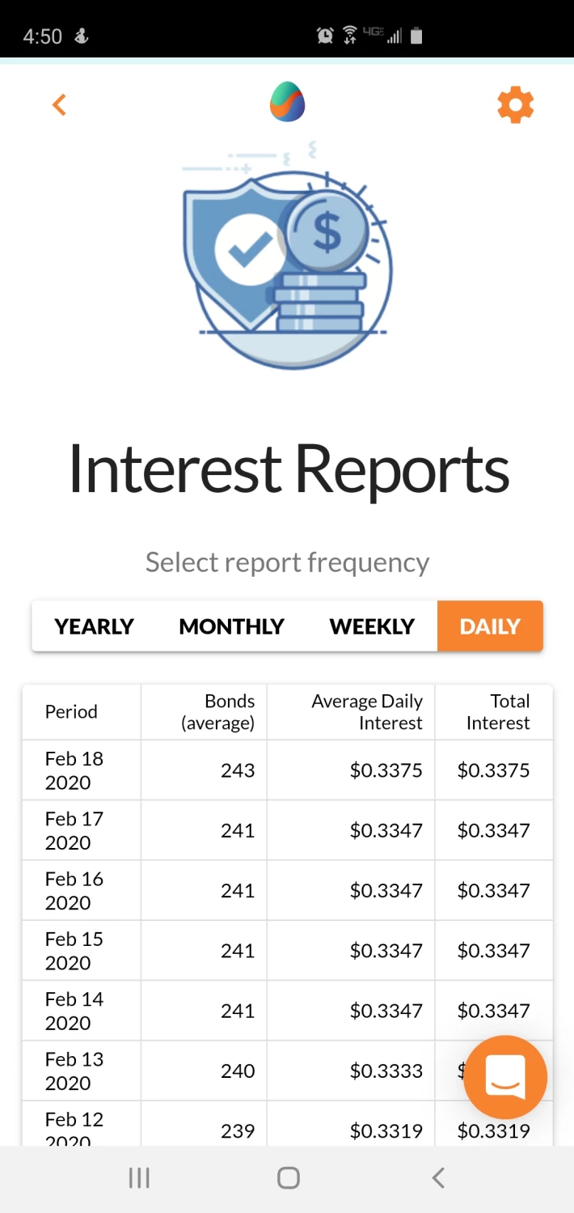Tap the orange back arrow at top
Viewport: 574px width, 1213px height.
pyautogui.click(x=59, y=104)
